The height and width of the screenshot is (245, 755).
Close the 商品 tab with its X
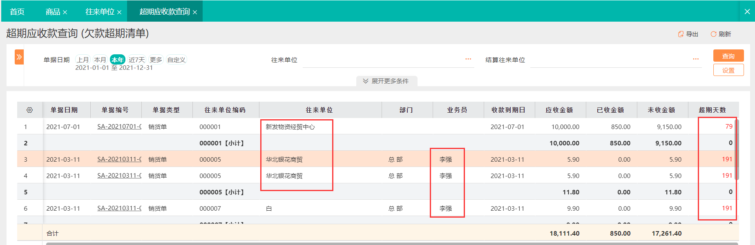65,12
